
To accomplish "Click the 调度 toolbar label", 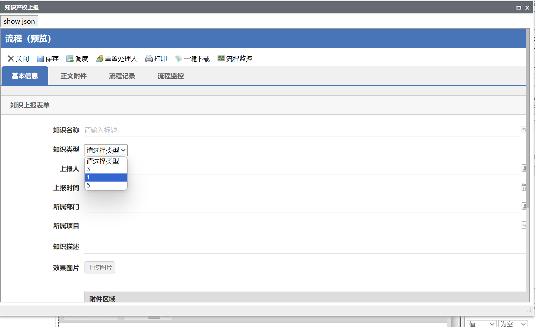I will pyautogui.click(x=82, y=59).
